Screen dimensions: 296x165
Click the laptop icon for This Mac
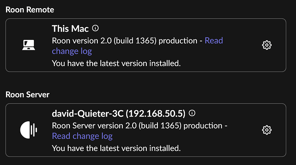coord(28,45)
